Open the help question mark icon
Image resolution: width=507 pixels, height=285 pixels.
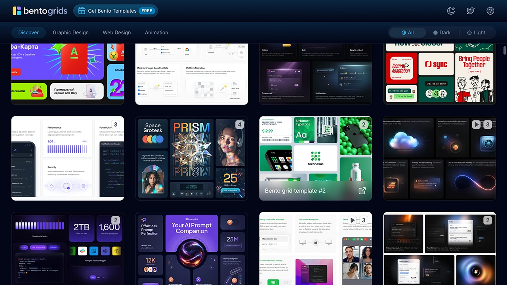click(490, 11)
